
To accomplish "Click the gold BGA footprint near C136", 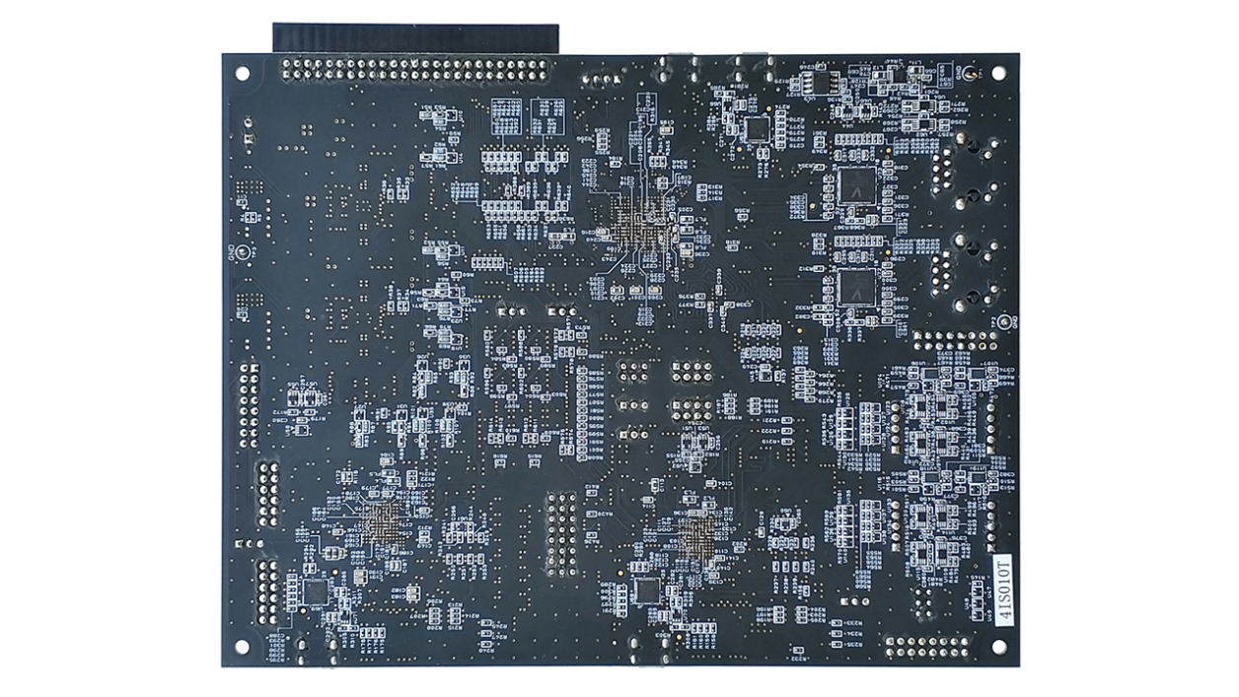I will click(696, 540).
